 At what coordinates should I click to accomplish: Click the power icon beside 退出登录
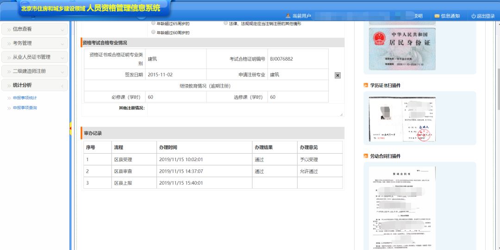click(474, 16)
